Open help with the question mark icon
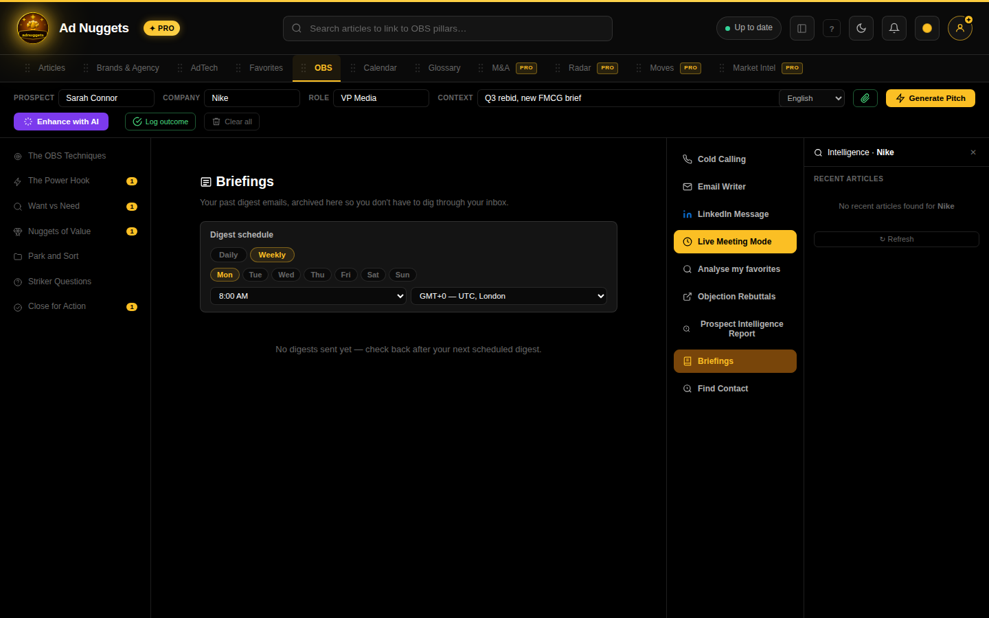The width and height of the screenshot is (989, 618). pyautogui.click(x=832, y=28)
